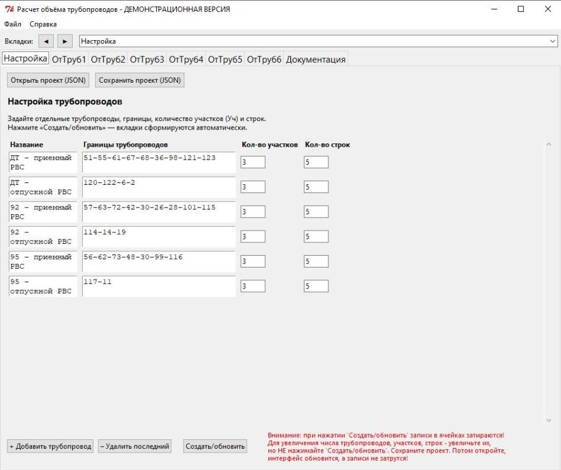561x470 pixels.
Task: Open the Документация tab
Action: click(315, 60)
